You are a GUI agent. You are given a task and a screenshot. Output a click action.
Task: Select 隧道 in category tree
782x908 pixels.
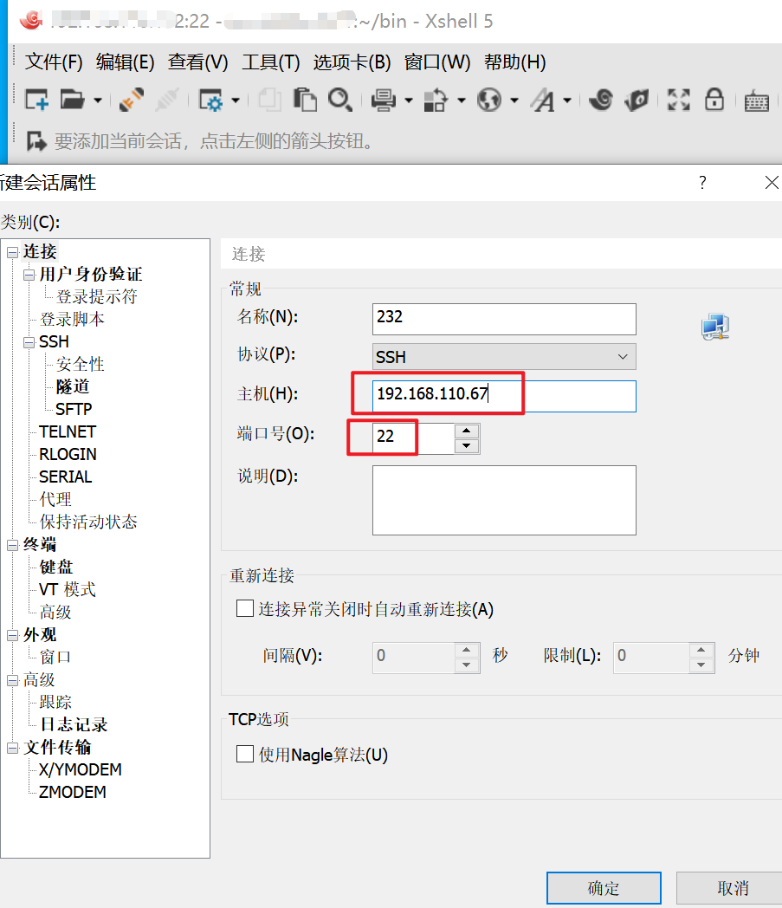pyautogui.click(x=73, y=386)
